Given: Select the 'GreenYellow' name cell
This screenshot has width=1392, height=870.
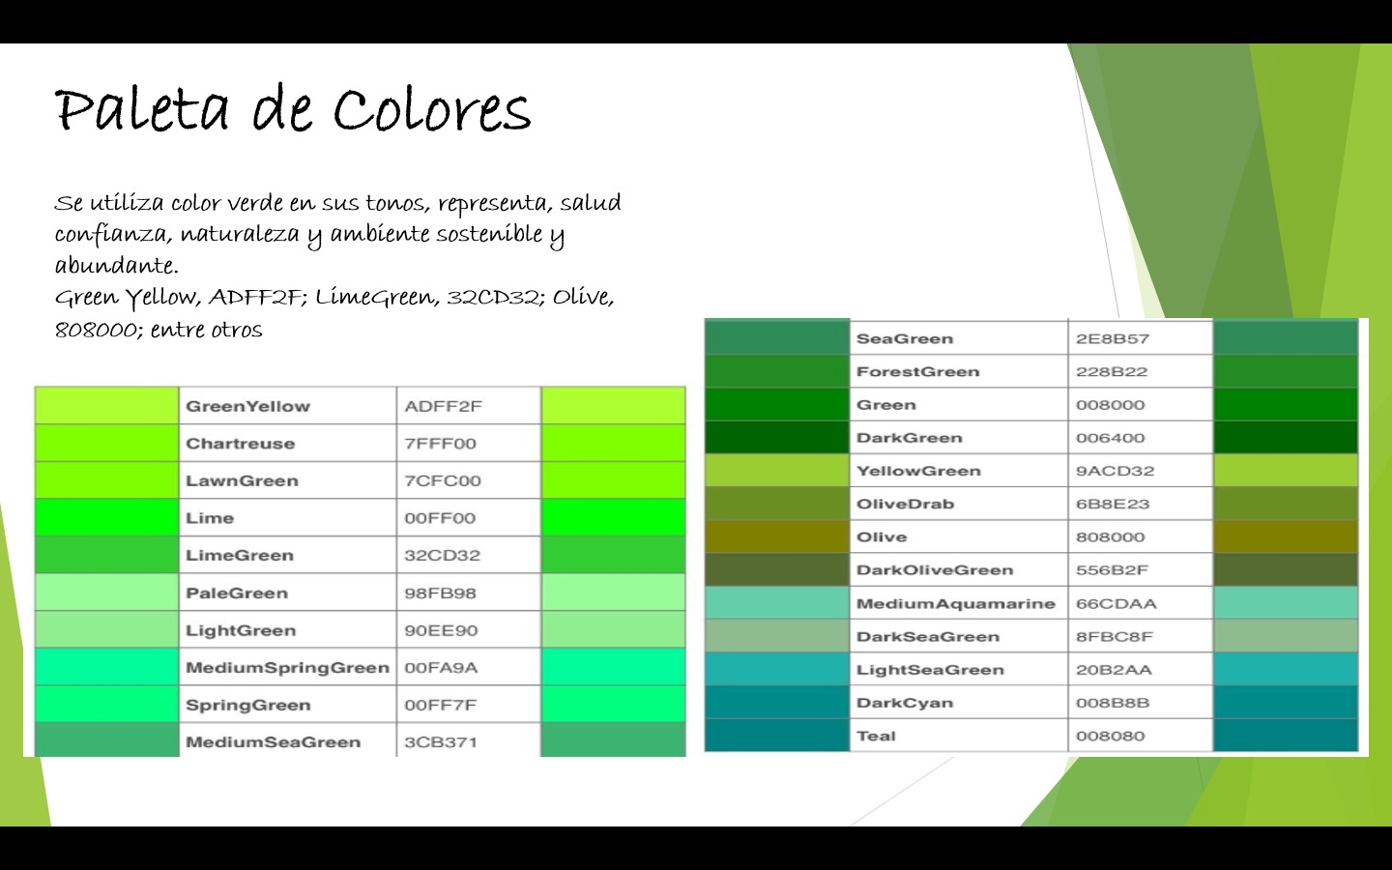Looking at the screenshot, I should tap(288, 406).
